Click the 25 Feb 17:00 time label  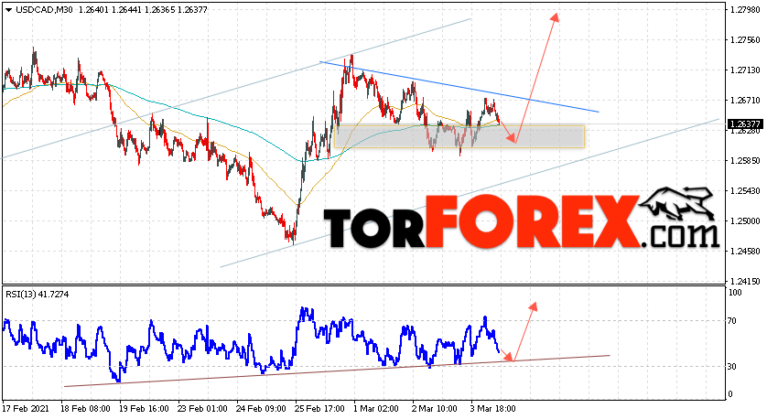(x=321, y=408)
